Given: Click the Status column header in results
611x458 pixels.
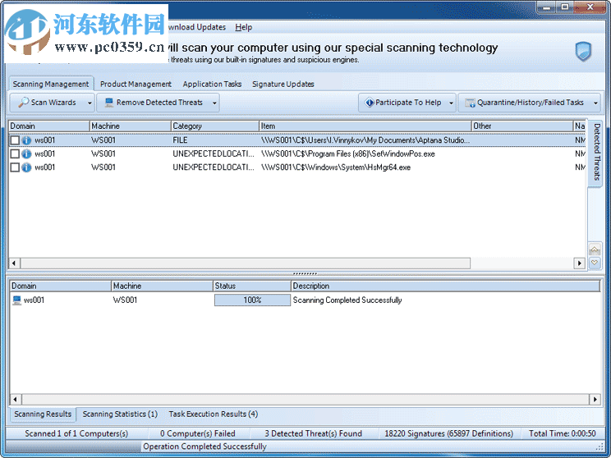Looking at the screenshot, I should click(x=252, y=286).
